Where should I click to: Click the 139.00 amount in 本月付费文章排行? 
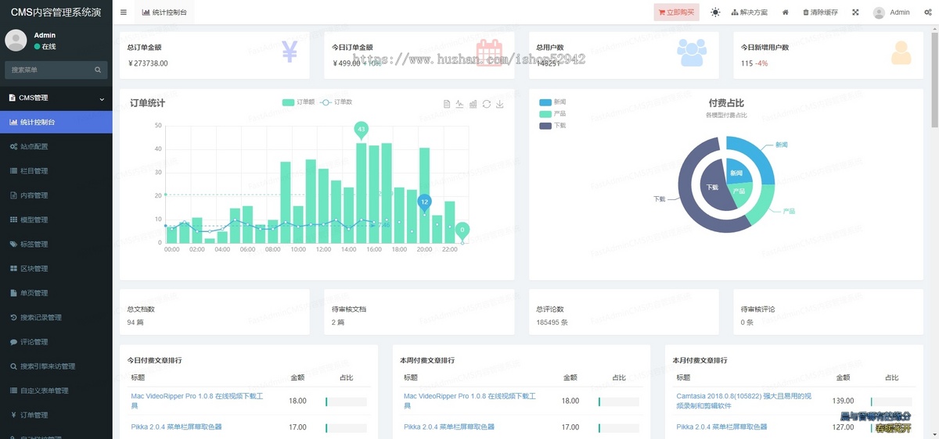(x=844, y=401)
